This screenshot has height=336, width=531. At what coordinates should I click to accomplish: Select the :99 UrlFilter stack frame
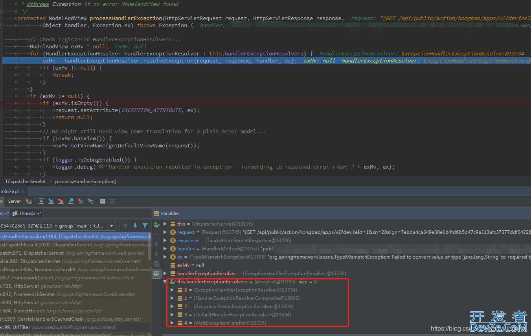click(75, 327)
